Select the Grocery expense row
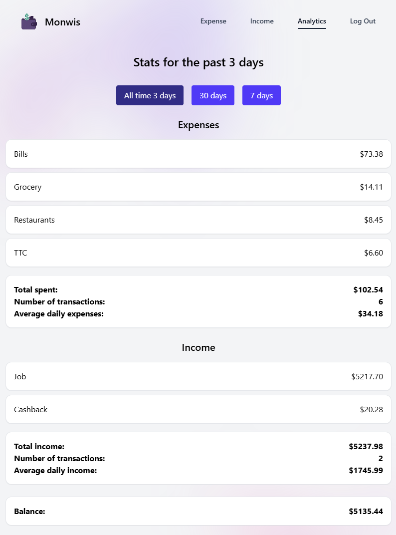Image resolution: width=396 pixels, height=535 pixels. pos(198,187)
